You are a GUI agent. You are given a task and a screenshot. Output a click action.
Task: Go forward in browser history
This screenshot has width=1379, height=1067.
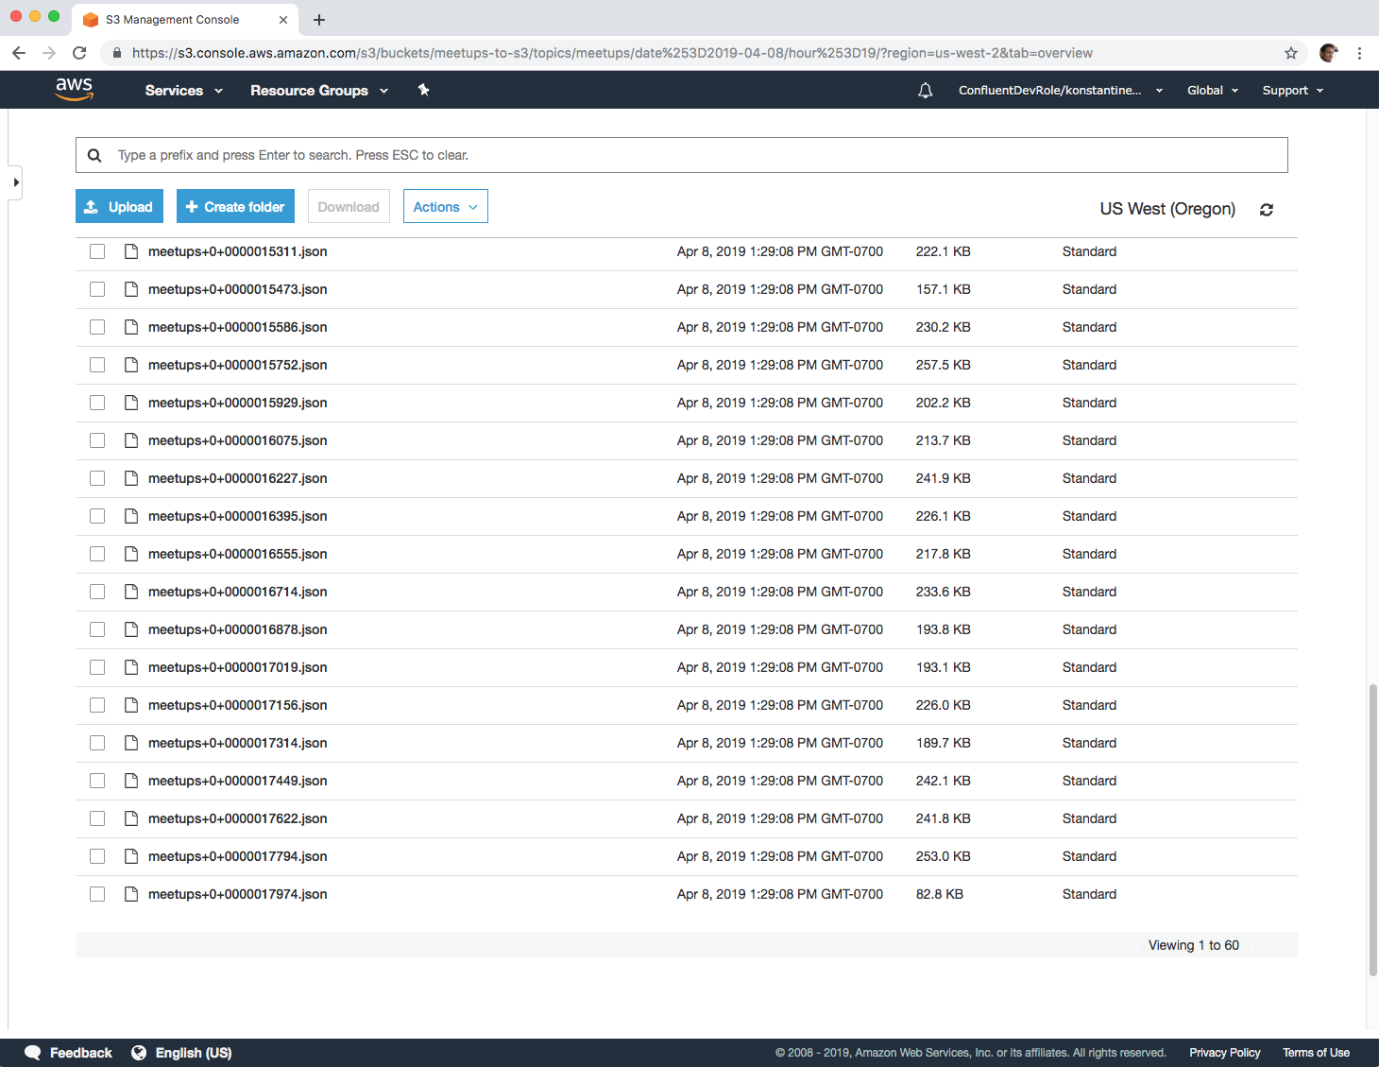click(49, 53)
